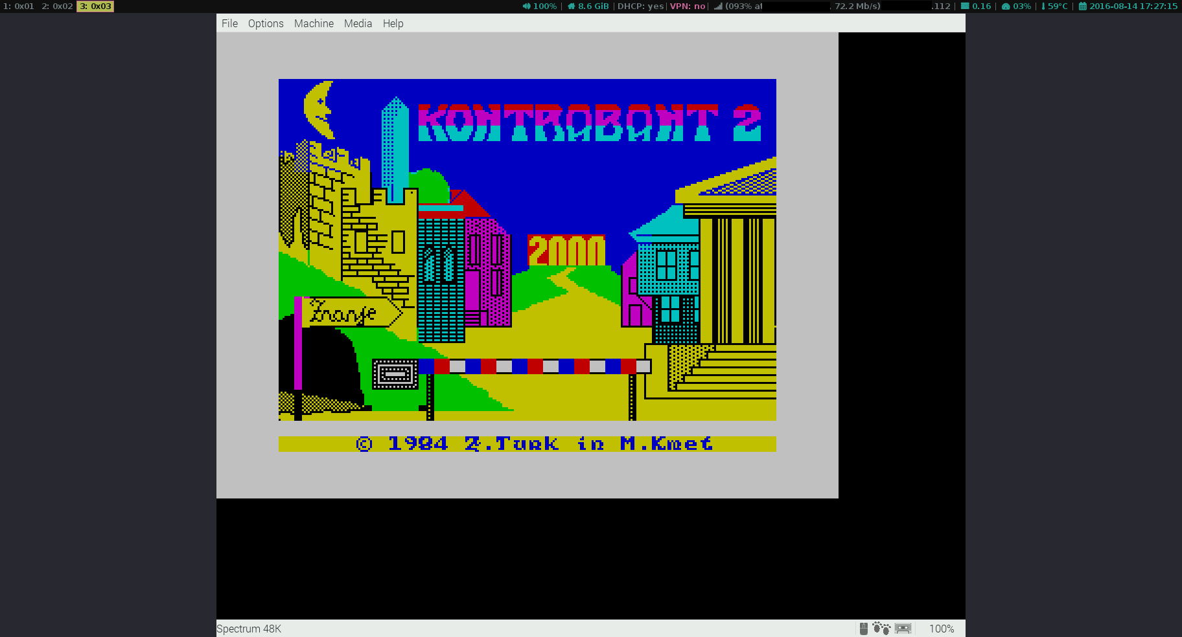
Task: Open the File menu
Action: 229,23
